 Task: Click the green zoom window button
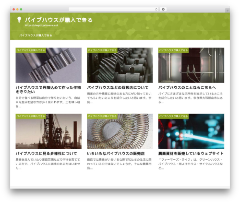pyautogui.click(x=21, y=9)
